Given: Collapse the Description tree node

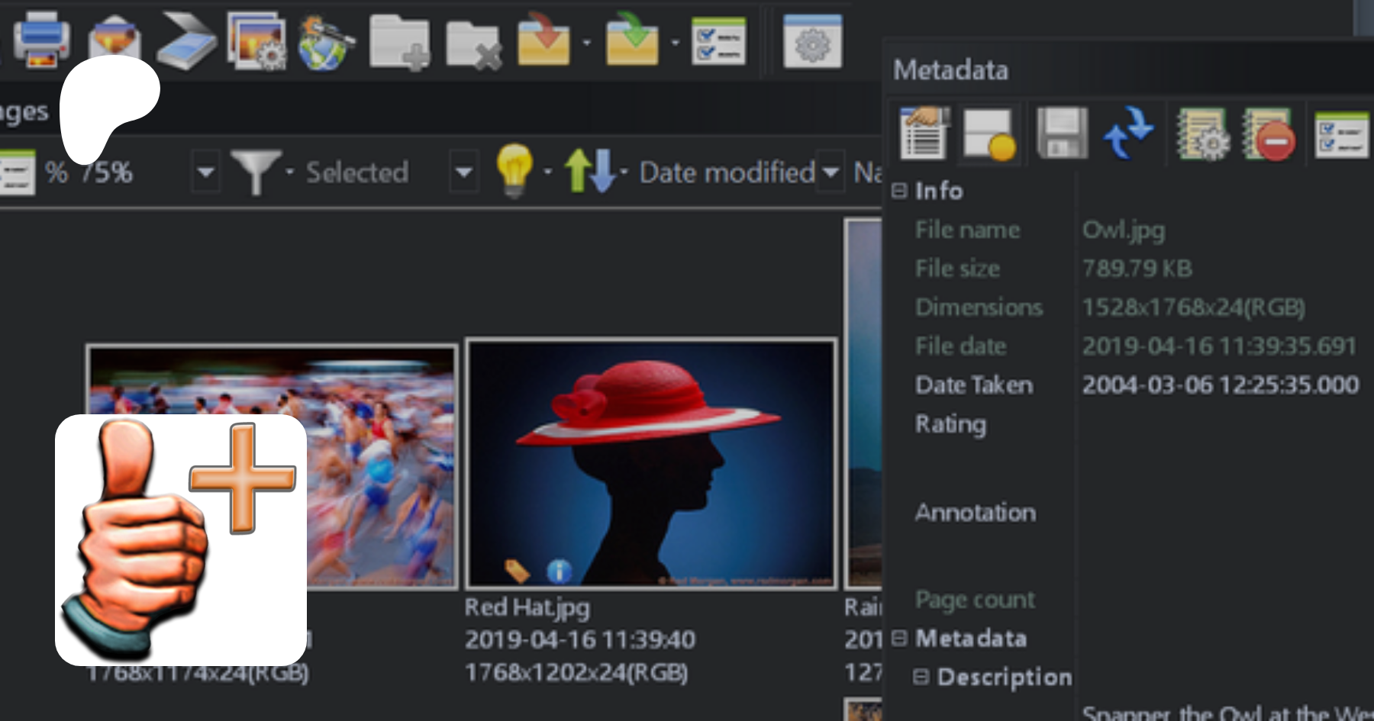Looking at the screenshot, I should click(x=921, y=677).
